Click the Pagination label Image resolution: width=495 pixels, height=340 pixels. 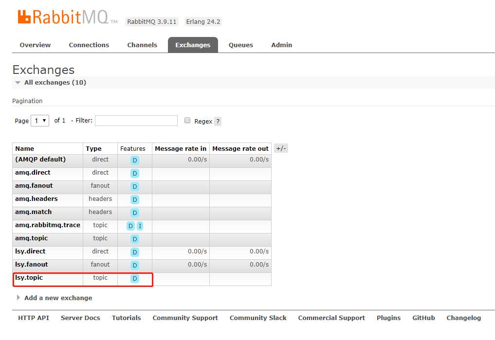click(27, 101)
